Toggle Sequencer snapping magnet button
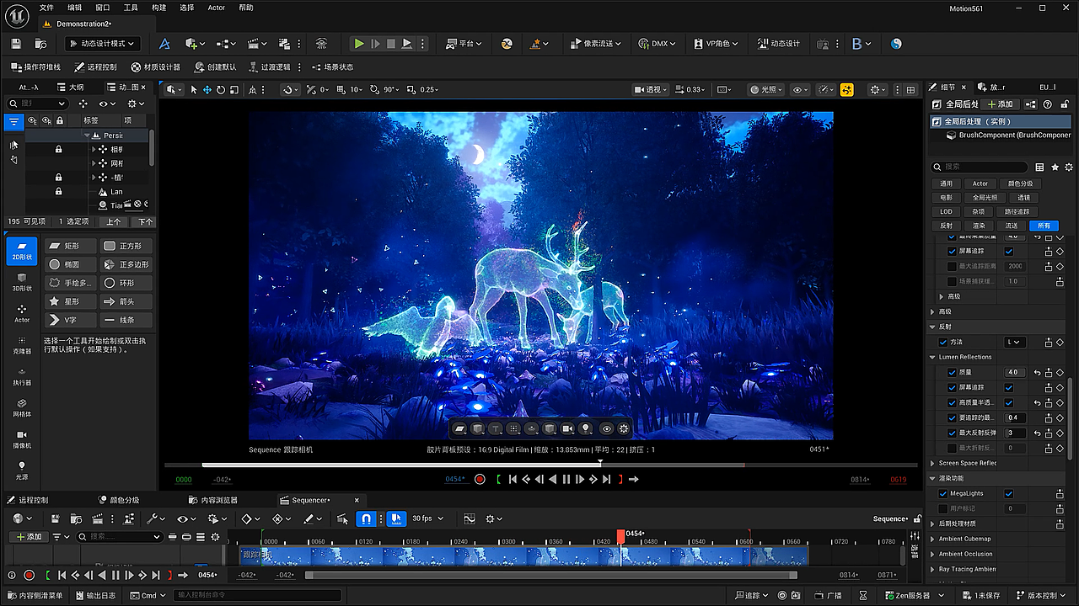1079x606 pixels. (x=366, y=518)
